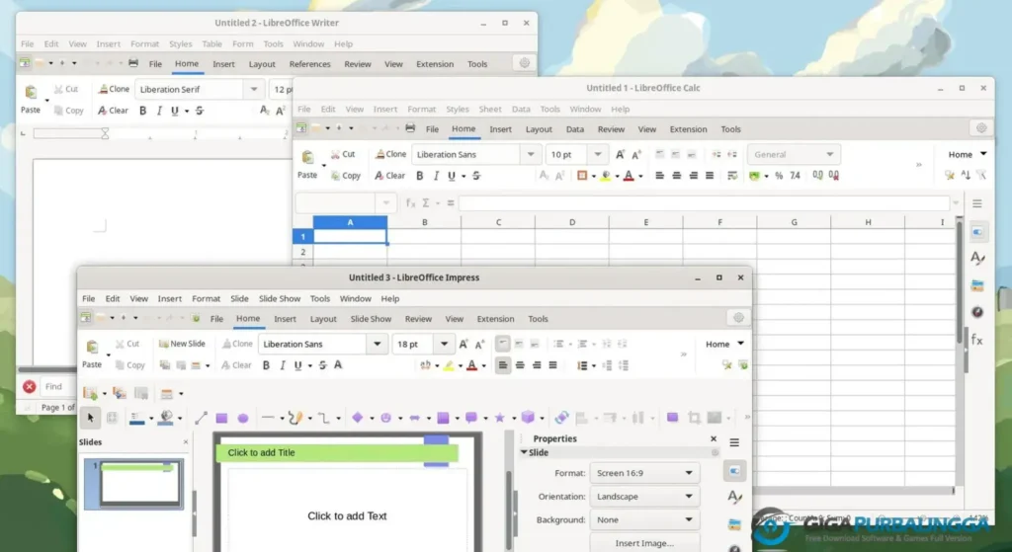Click the red font color swatch in Calc
Viewport: 1012px width, 552px height.
click(x=629, y=176)
